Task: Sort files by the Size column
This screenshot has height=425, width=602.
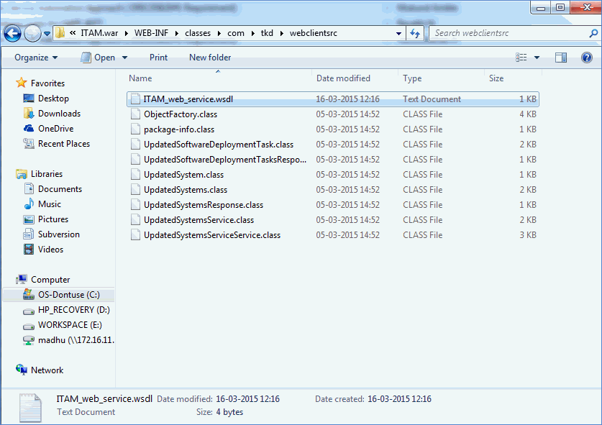Action: tap(496, 78)
